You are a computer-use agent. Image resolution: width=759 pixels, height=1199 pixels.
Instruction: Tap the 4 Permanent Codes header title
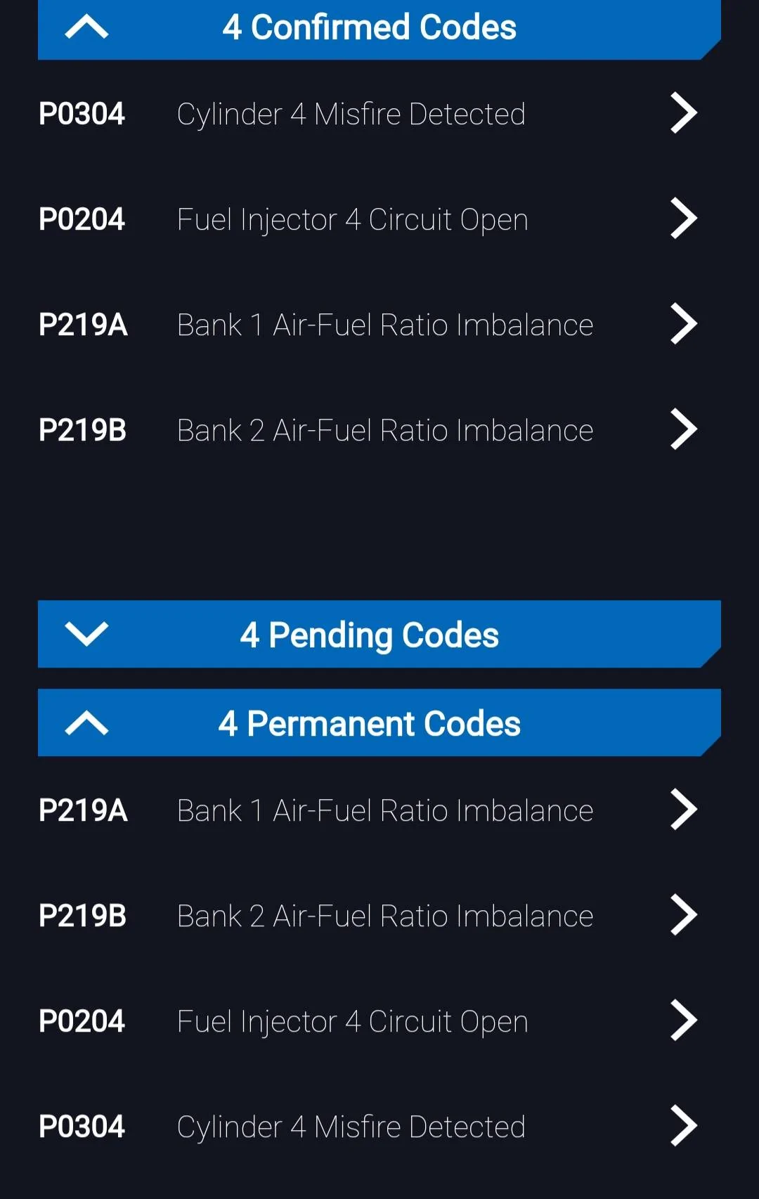pyautogui.click(x=370, y=724)
